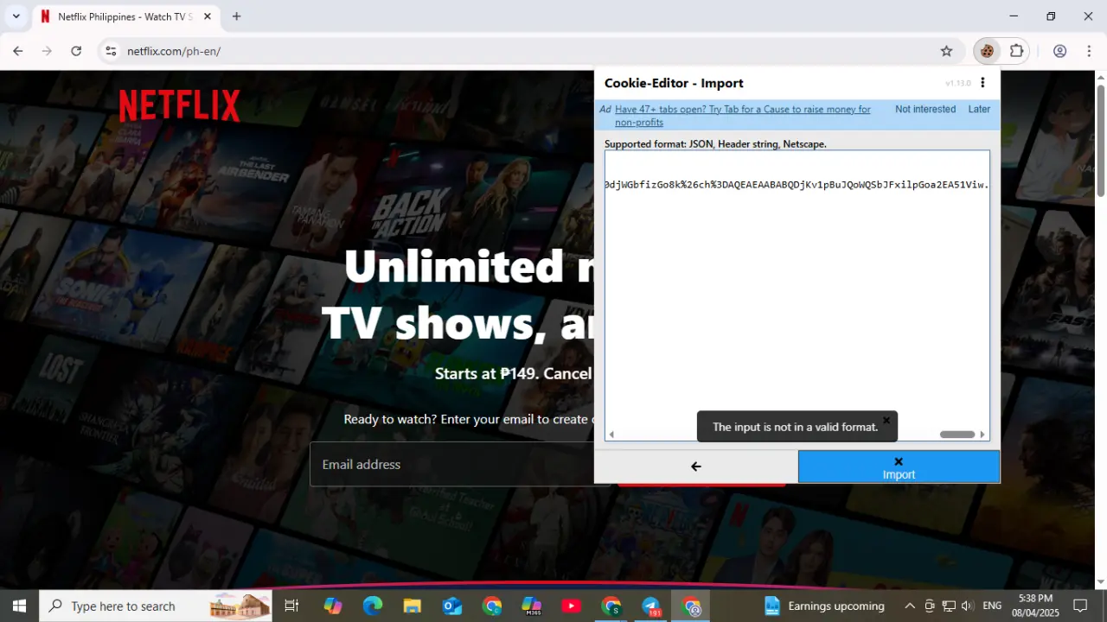Open Task View on the taskbar

(x=291, y=606)
